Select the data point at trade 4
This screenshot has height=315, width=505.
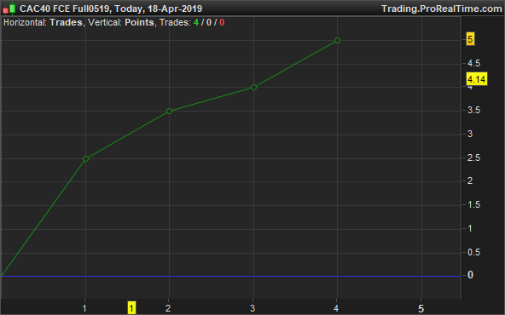(x=337, y=40)
